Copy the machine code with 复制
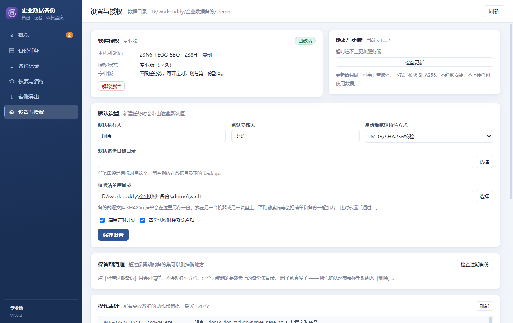Image resolution: width=513 pixels, height=323 pixels. click(x=207, y=55)
